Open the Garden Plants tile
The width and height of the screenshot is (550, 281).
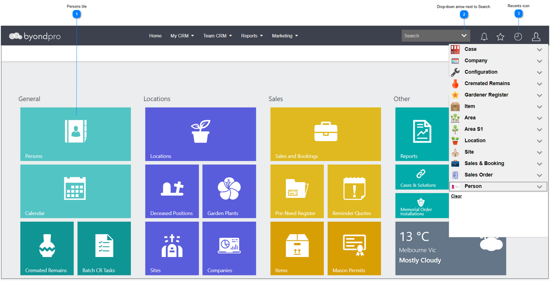229,191
